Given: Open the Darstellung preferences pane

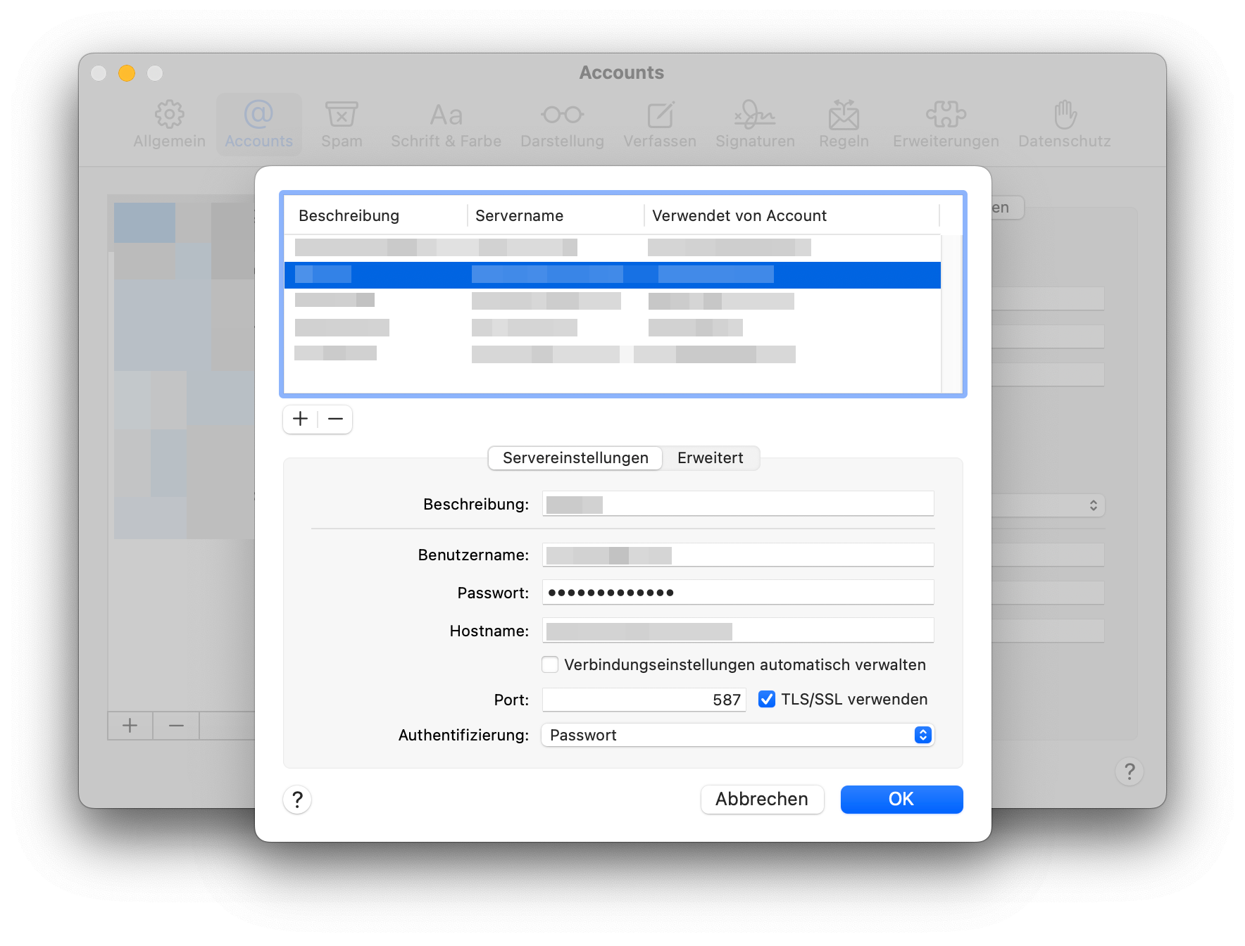Looking at the screenshot, I should pos(562,125).
